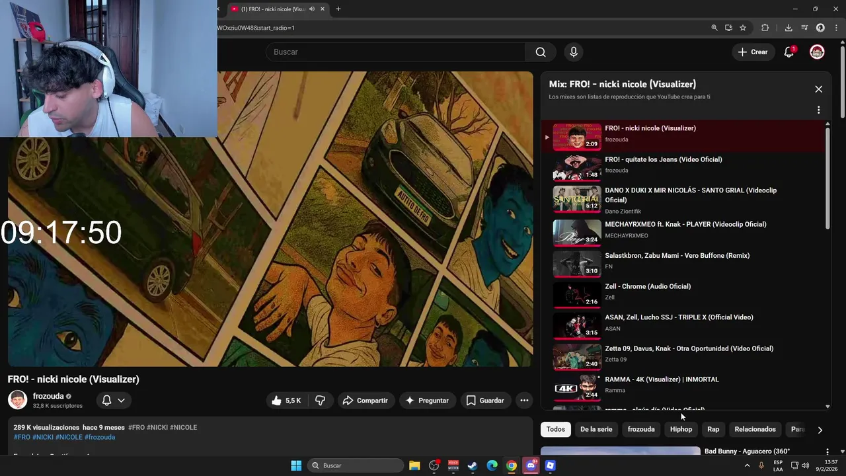Click the YouTube search magnifier button
The image size is (846, 476).
click(541, 52)
